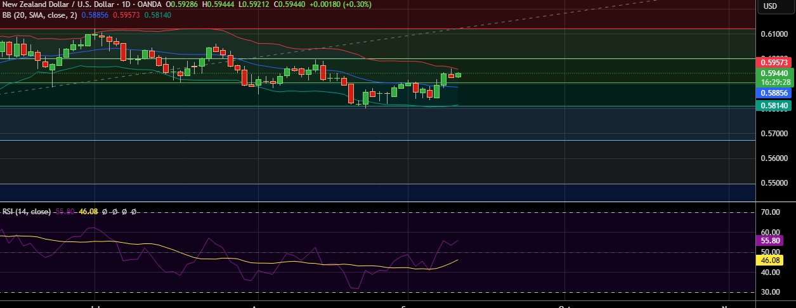Click the 0.55000 price scale level
The width and height of the screenshot is (796, 308).
(774, 183)
